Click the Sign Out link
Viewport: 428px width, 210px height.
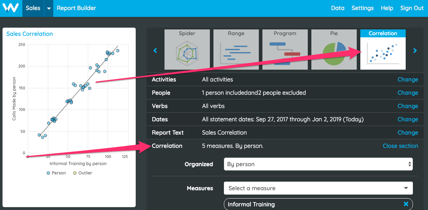pos(412,8)
